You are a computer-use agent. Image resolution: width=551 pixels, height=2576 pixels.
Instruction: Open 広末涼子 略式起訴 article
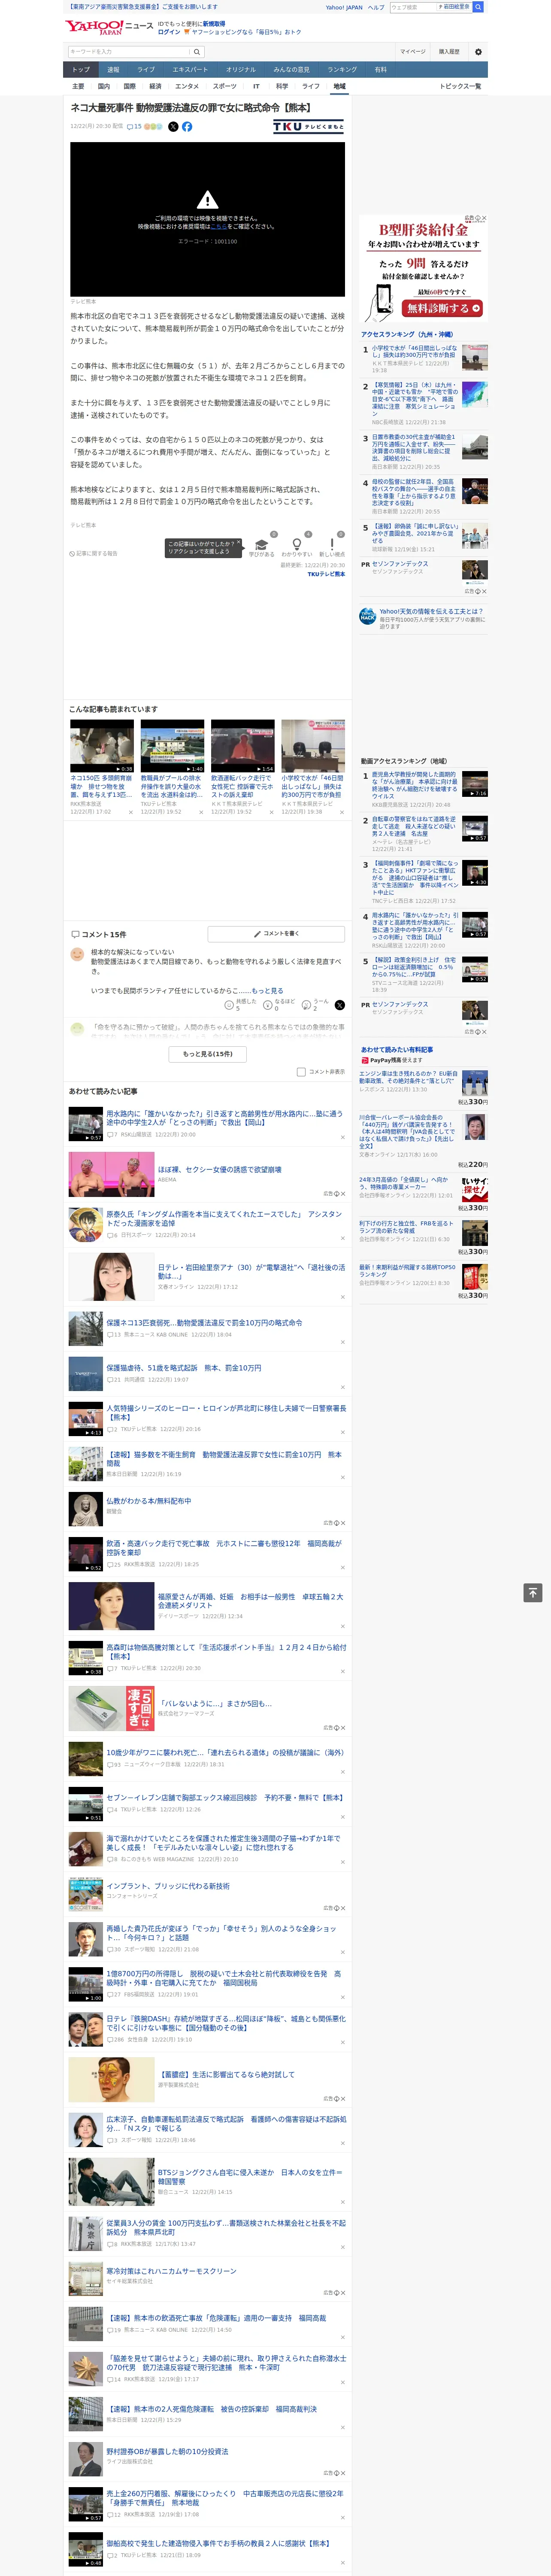(x=226, y=2123)
